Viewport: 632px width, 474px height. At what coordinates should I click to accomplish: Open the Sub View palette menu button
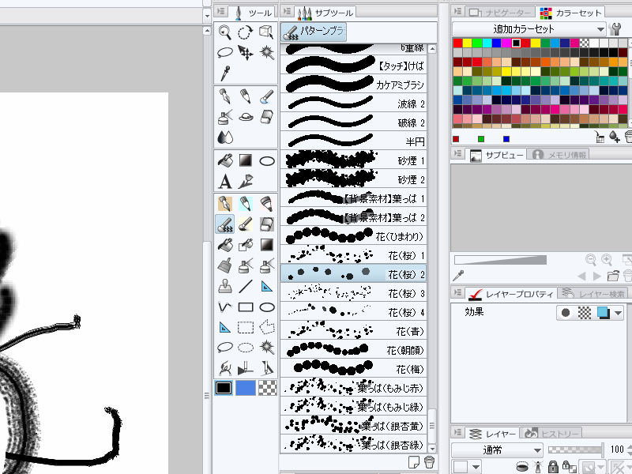point(458,153)
